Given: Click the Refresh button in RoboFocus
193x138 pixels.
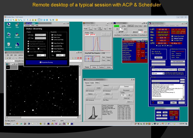Looking at the screenshot, I should pos(135,32).
